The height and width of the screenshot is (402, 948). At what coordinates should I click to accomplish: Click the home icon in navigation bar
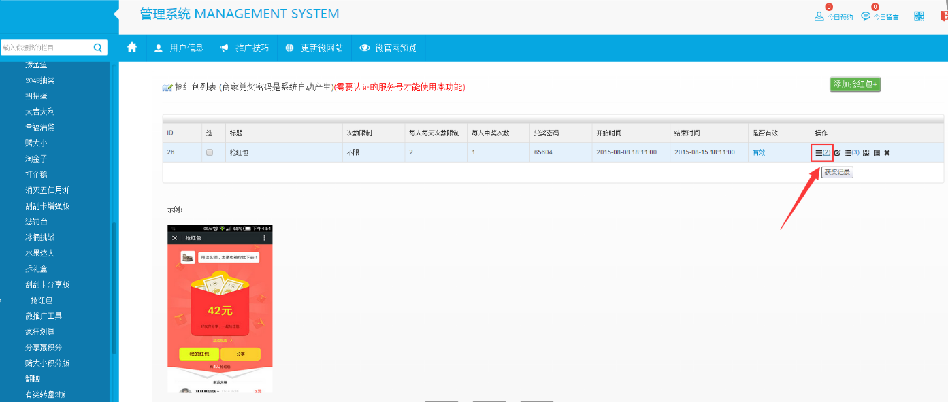click(x=132, y=48)
